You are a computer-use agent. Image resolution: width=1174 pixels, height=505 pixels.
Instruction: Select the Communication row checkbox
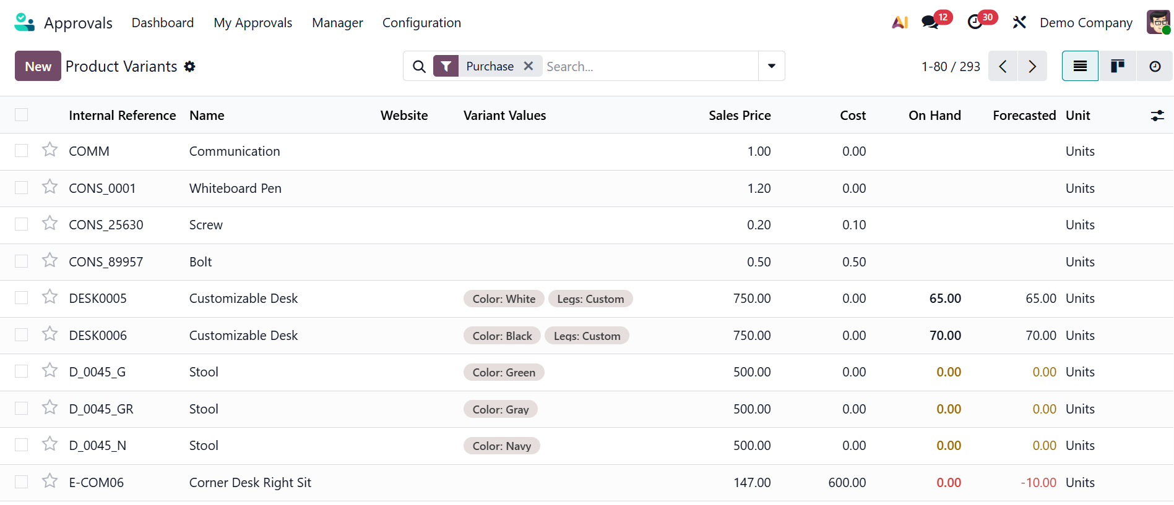22,151
